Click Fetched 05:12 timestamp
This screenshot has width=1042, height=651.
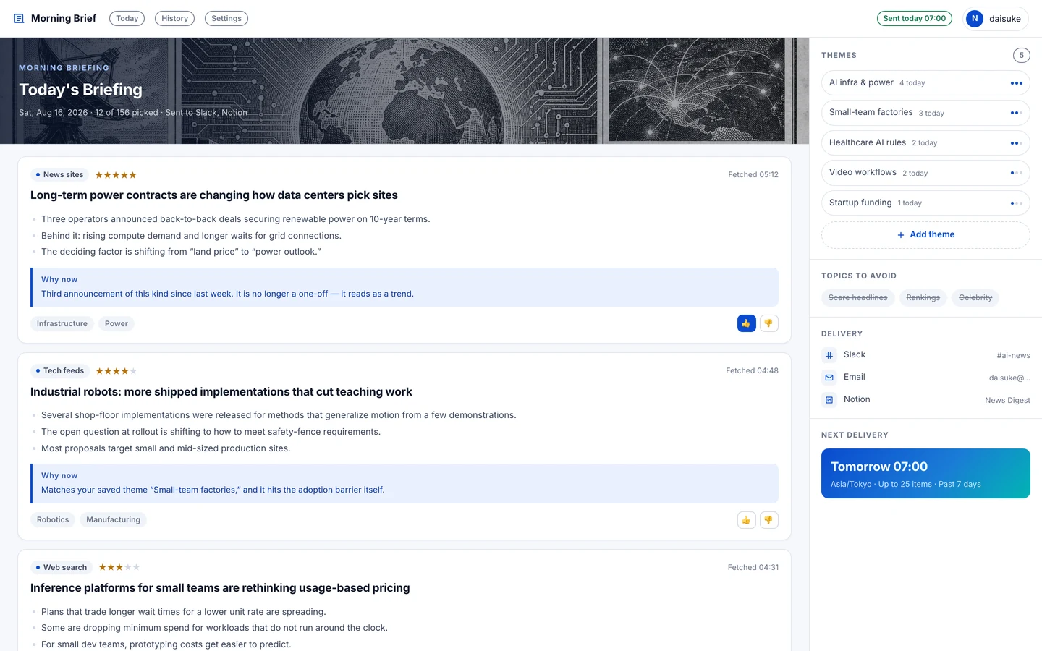click(753, 175)
